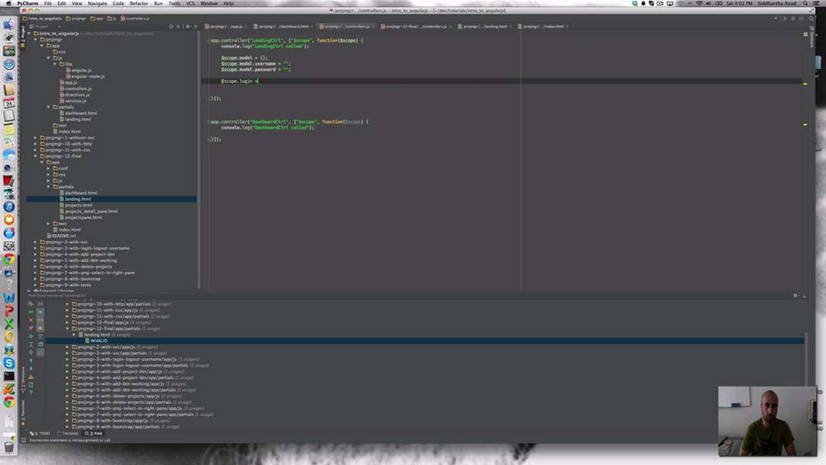
Task: Click the Wi-Fi icon in the menu bar
Action: pos(700,3)
